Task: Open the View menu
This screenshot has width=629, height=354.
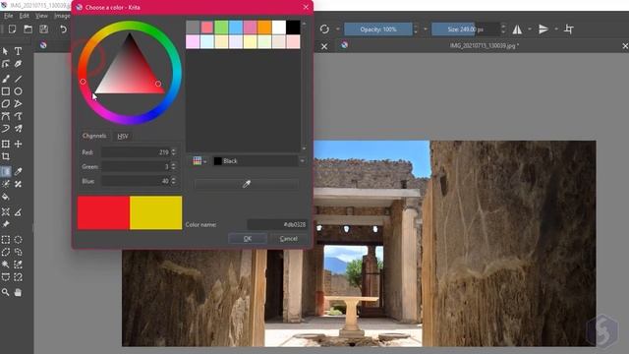Action: tap(41, 16)
